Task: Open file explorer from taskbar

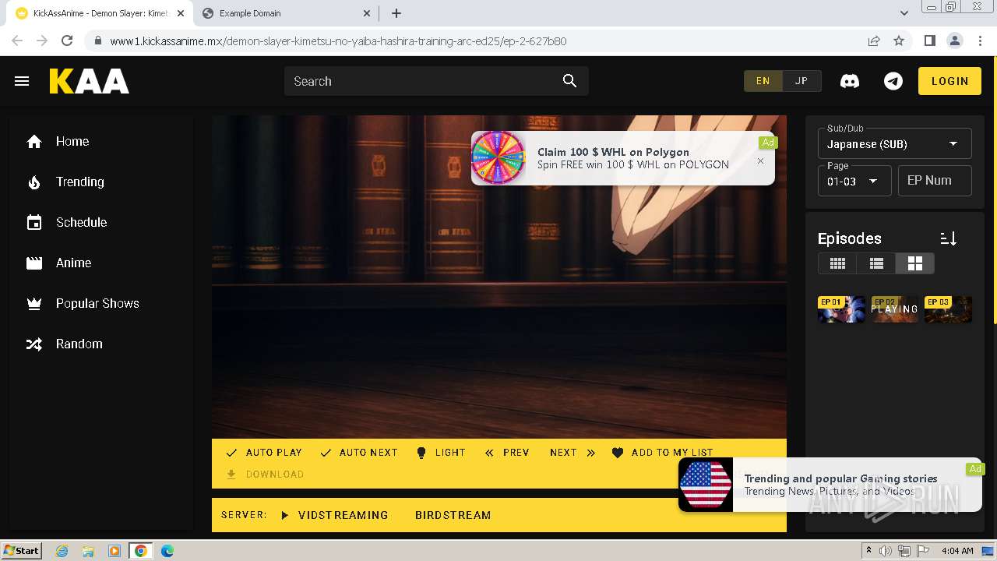Action: 88,551
